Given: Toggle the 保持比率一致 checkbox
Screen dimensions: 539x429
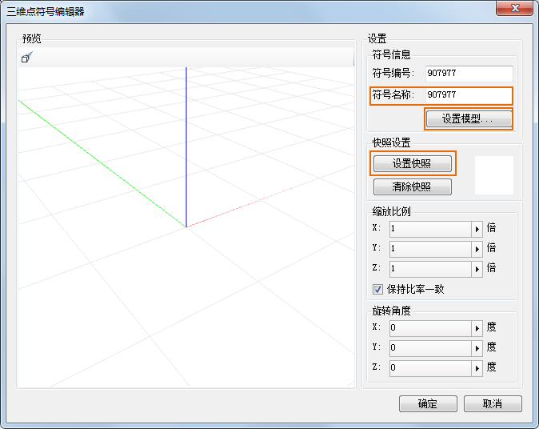Looking at the screenshot, I should coord(377,289).
